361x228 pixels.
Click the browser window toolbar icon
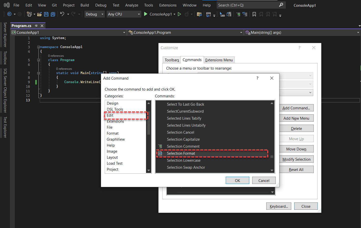[x=208, y=14]
